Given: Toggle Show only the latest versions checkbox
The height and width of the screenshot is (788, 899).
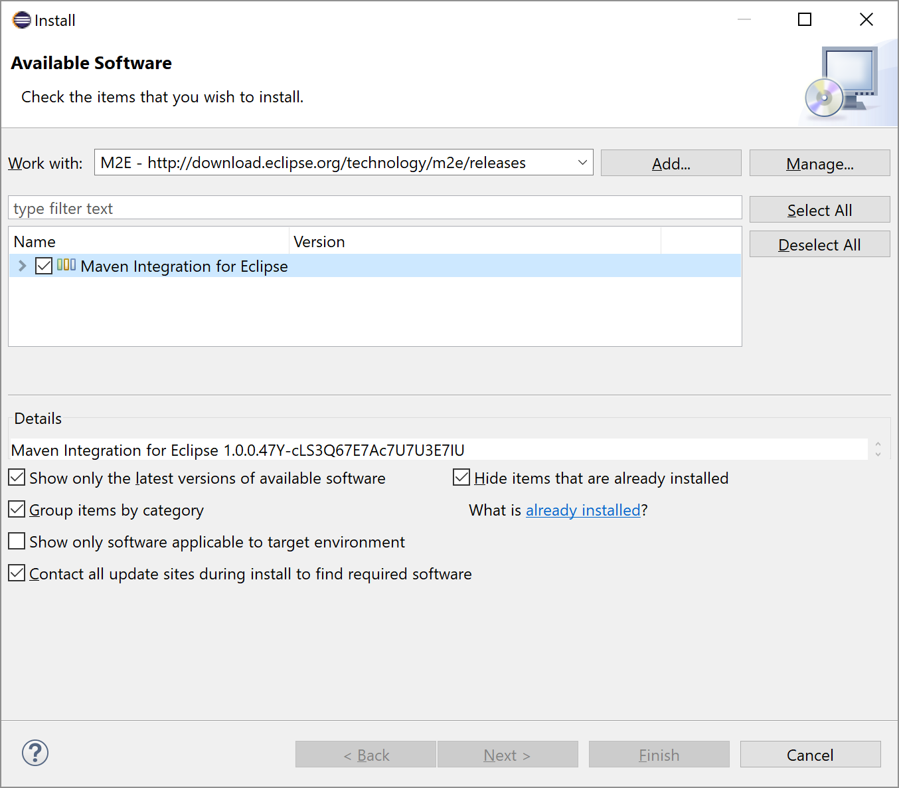Looking at the screenshot, I should (x=17, y=478).
